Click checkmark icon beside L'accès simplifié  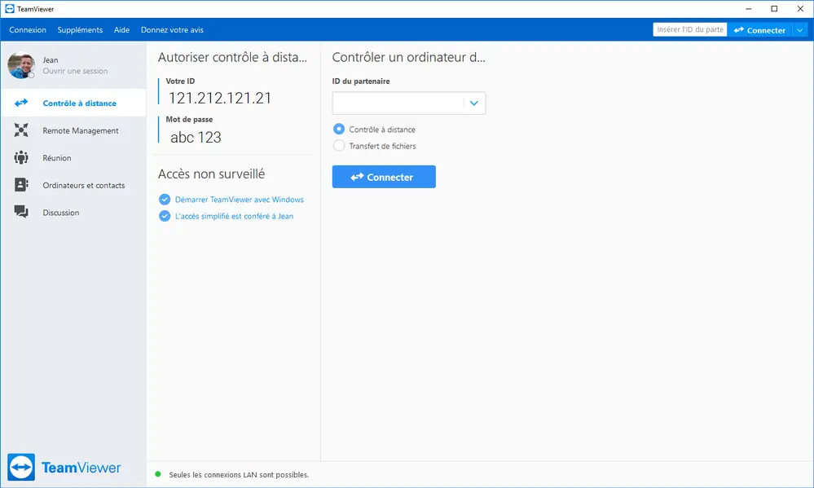click(x=165, y=216)
